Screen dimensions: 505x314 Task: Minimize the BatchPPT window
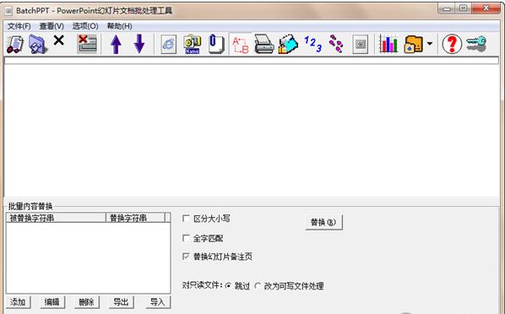[447, 8]
